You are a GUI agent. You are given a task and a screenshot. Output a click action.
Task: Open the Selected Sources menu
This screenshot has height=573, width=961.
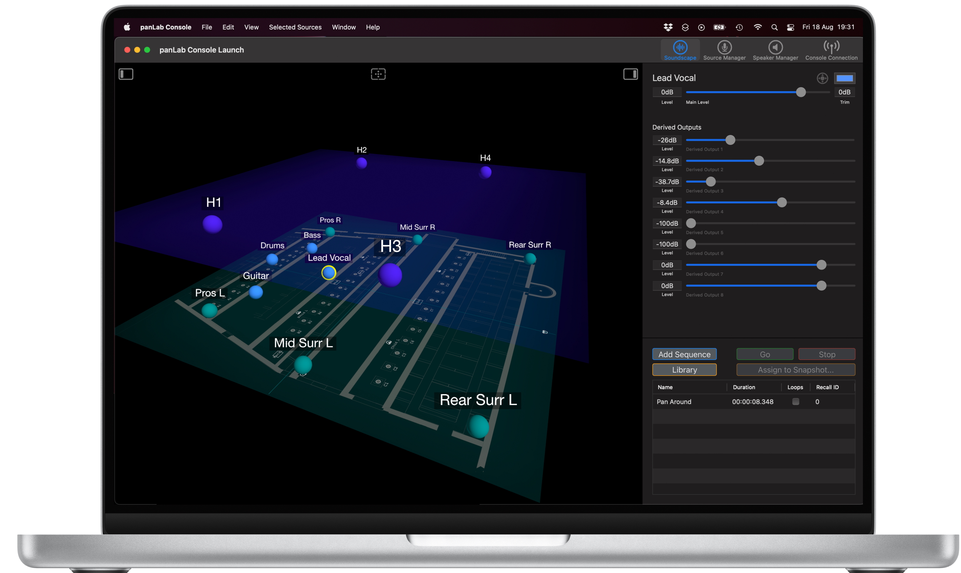click(295, 27)
